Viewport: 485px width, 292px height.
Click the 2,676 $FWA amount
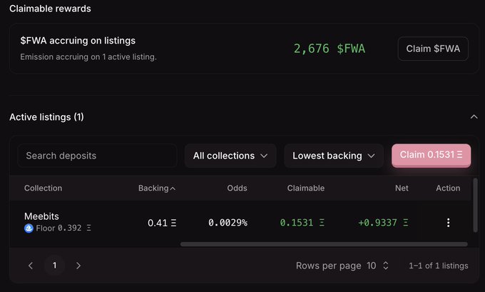click(x=329, y=49)
